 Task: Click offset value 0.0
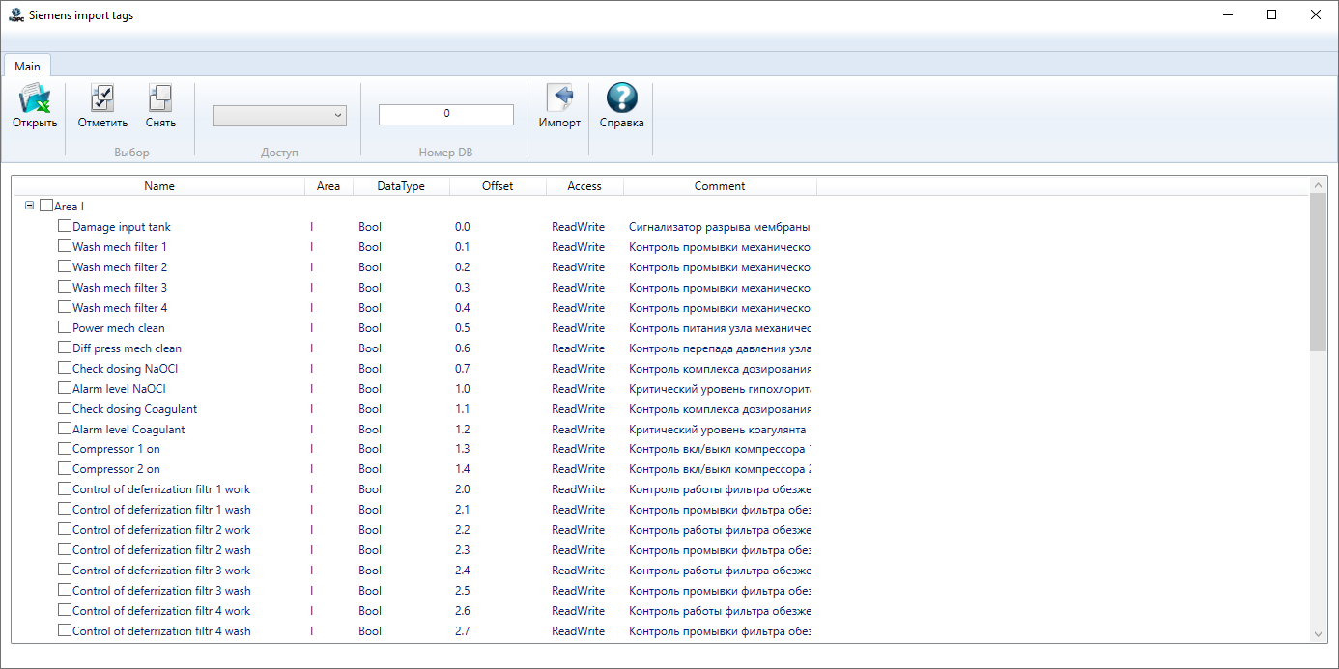click(463, 227)
